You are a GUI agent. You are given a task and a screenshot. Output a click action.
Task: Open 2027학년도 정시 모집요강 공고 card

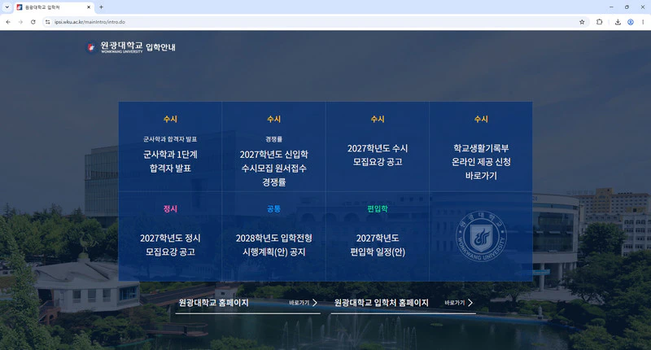click(170, 237)
